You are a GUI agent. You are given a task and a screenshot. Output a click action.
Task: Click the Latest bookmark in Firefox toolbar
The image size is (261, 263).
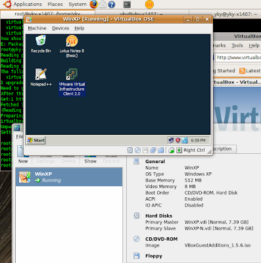tap(250, 71)
